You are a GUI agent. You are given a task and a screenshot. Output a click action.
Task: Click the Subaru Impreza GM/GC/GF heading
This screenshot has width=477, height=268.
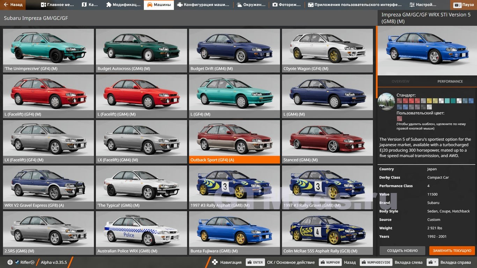(36, 18)
